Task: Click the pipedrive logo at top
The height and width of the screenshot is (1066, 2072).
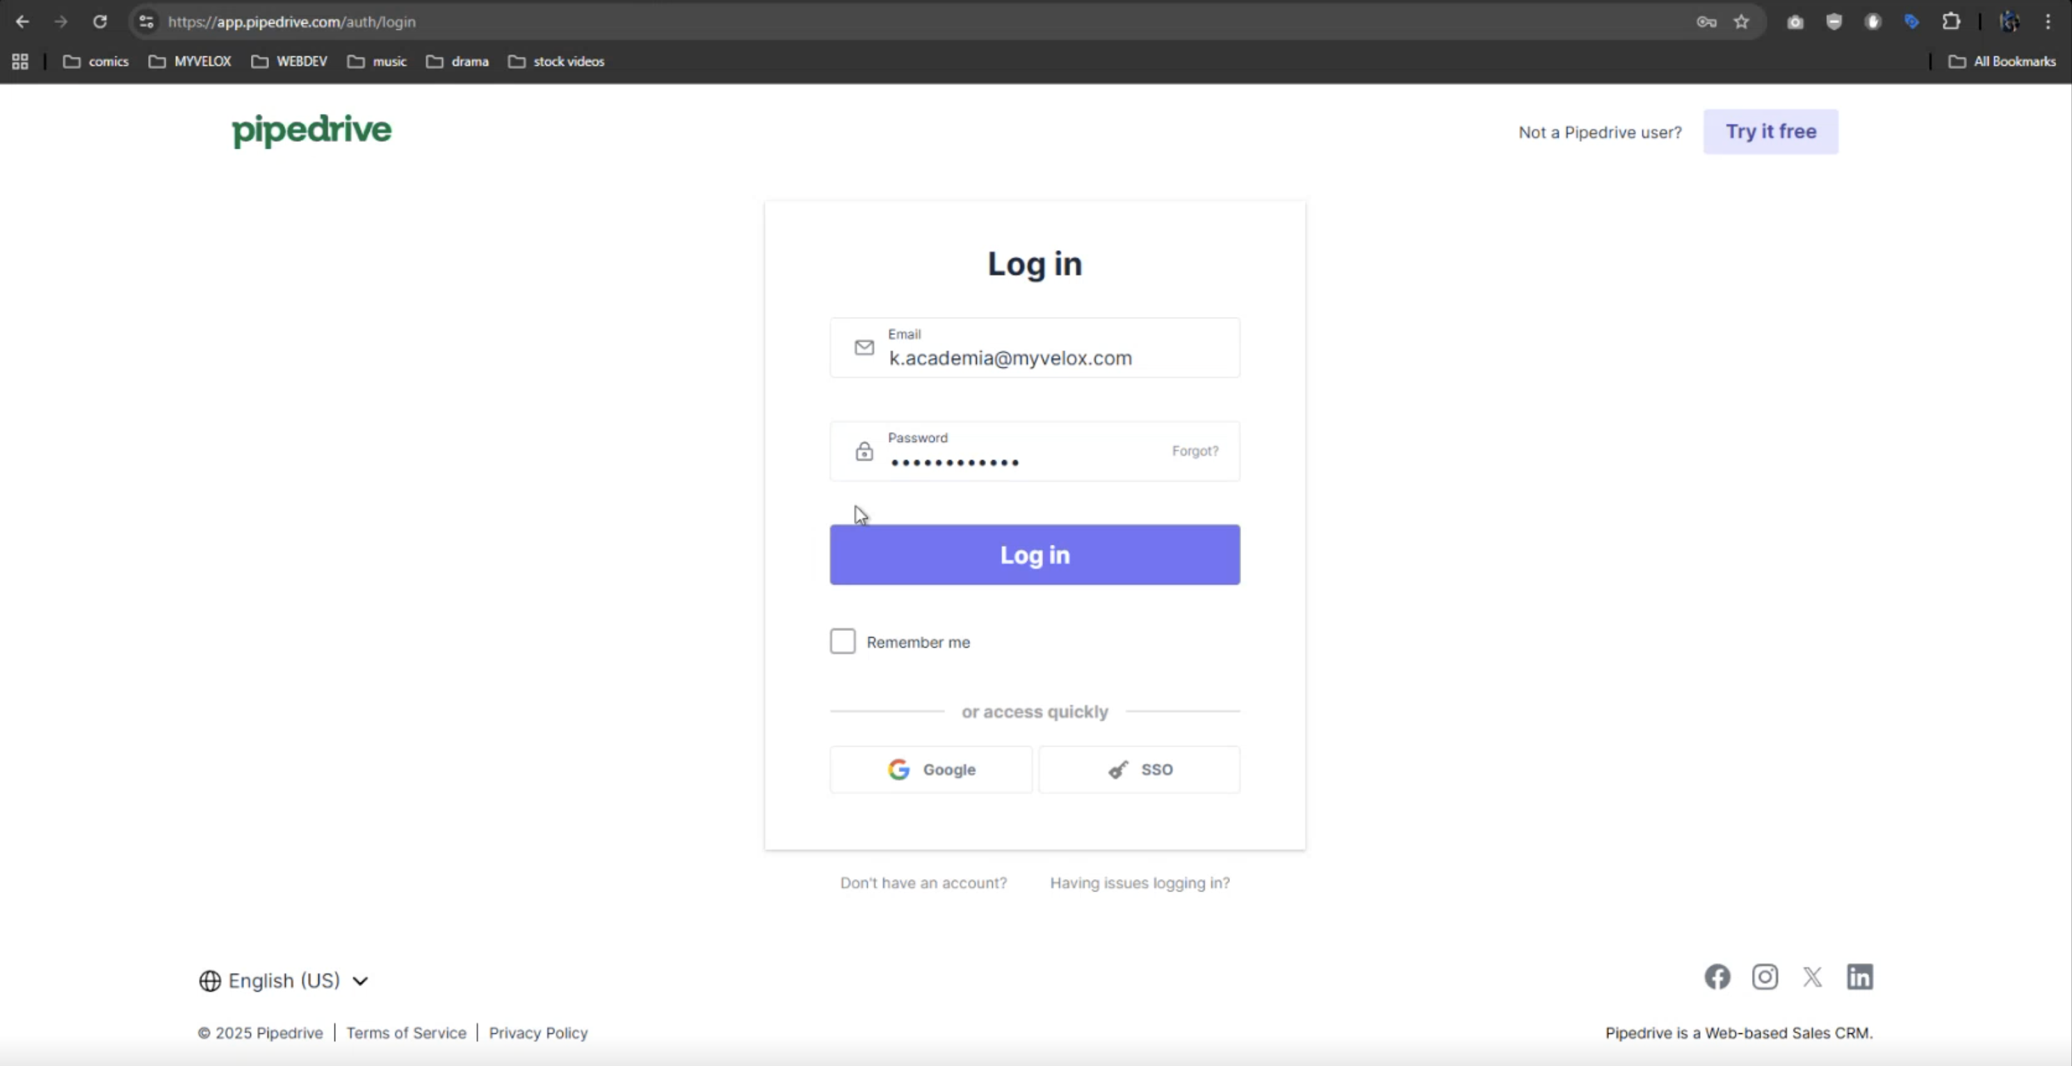Action: point(311,130)
